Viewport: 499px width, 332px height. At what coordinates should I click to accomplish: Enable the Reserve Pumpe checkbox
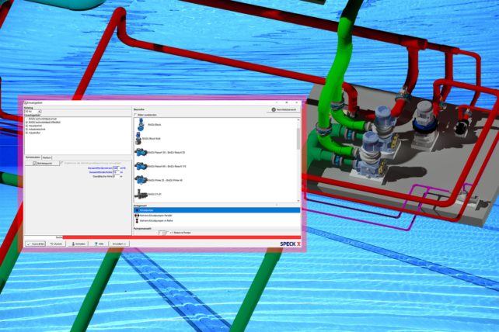pyautogui.click(x=166, y=232)
